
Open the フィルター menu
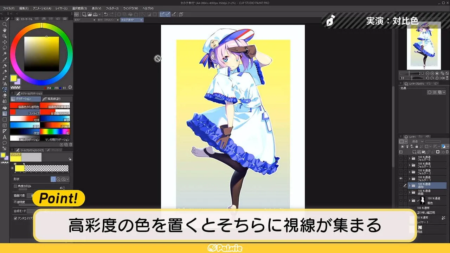coord(112,8)
